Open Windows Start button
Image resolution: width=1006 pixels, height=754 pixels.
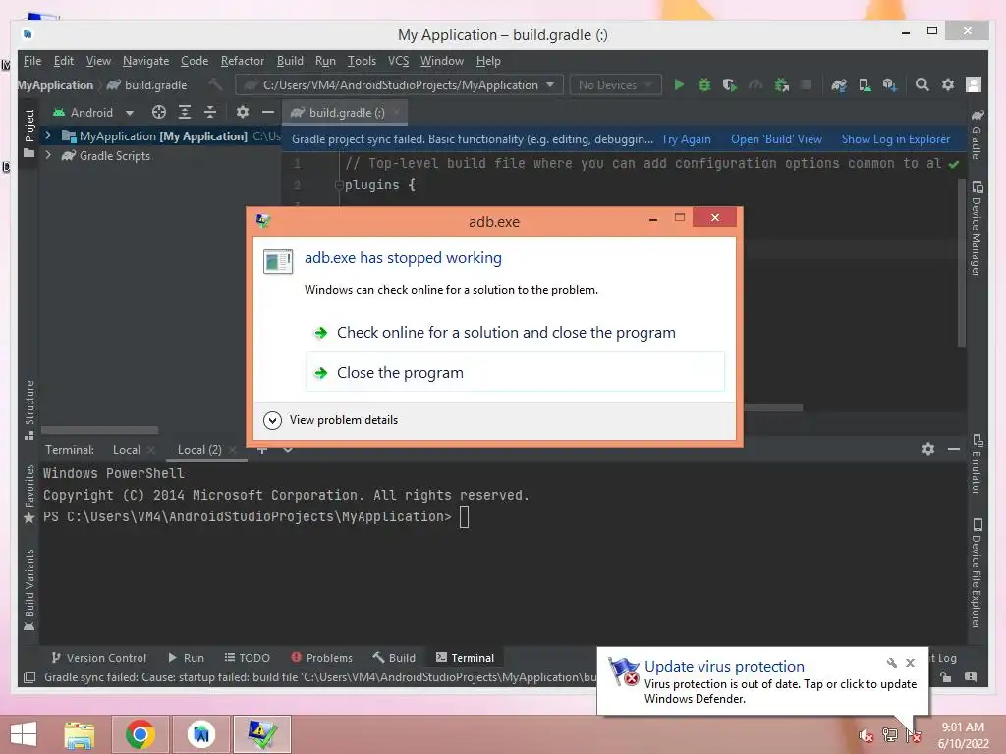(24, 734)
